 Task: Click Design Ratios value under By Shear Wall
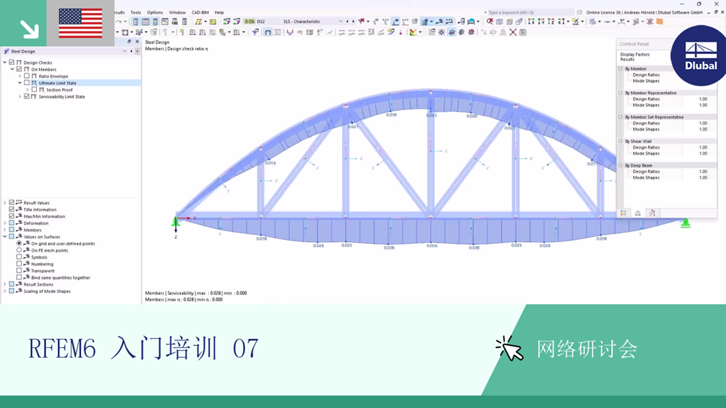703,147
